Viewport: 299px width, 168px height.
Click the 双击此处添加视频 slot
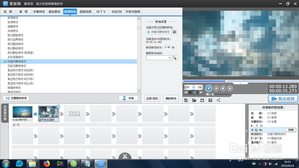tap(74, 114)
